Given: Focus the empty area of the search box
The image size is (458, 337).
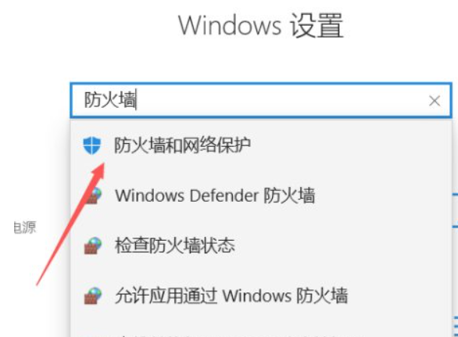Looking at the screenshot, I should click(x=281, y=101).
